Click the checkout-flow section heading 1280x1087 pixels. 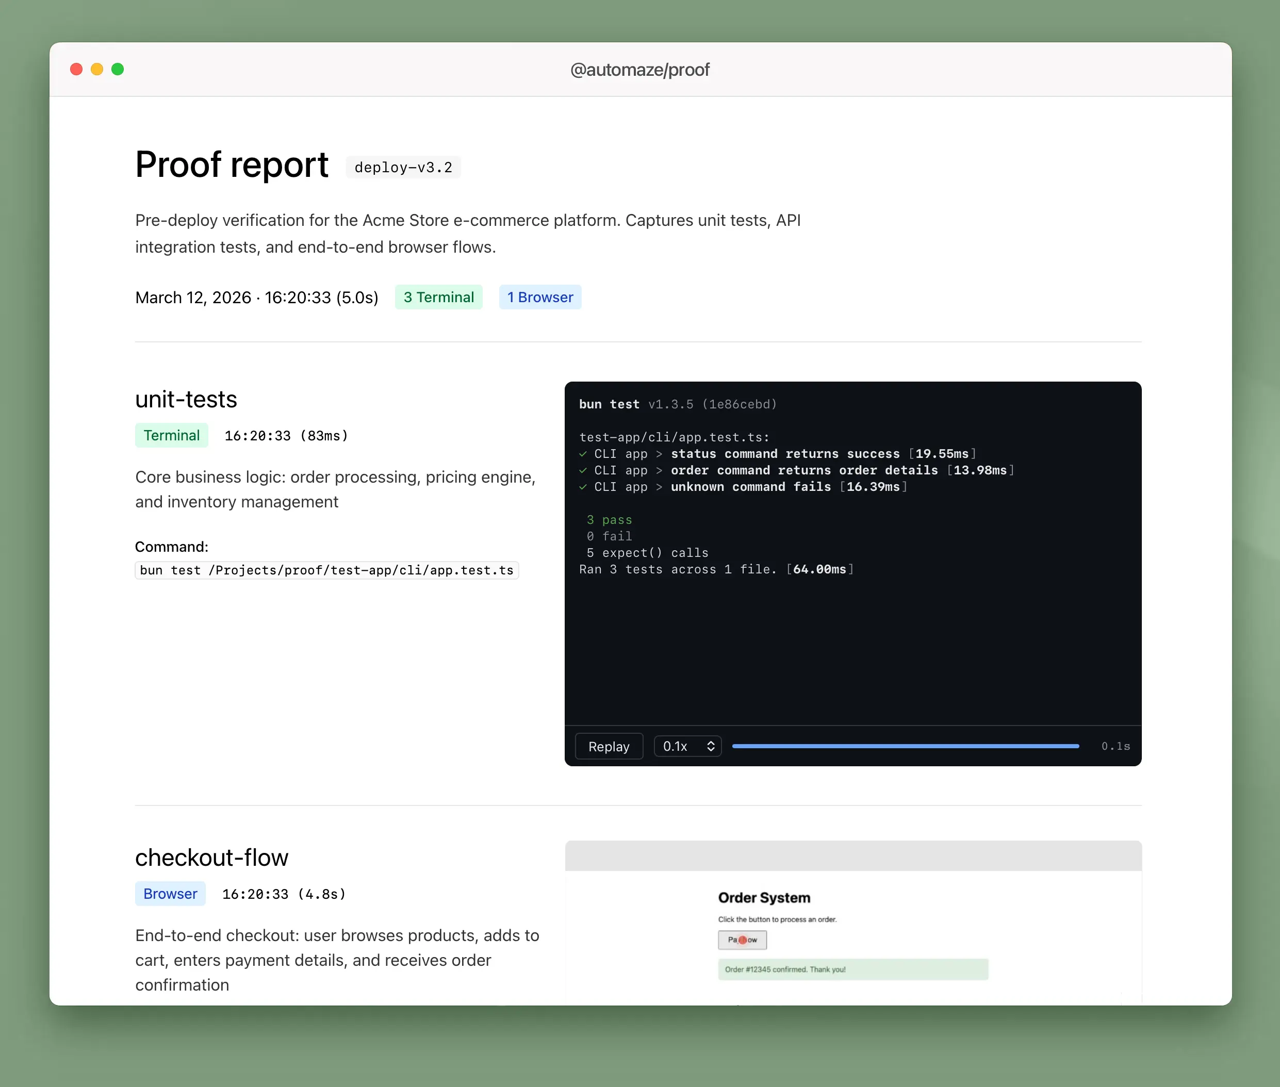click(211, 858)
